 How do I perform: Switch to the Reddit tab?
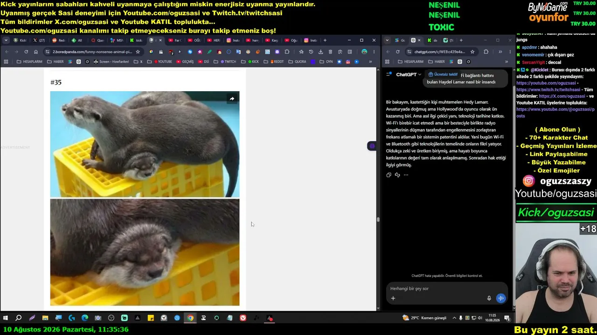tap(59, 40)
